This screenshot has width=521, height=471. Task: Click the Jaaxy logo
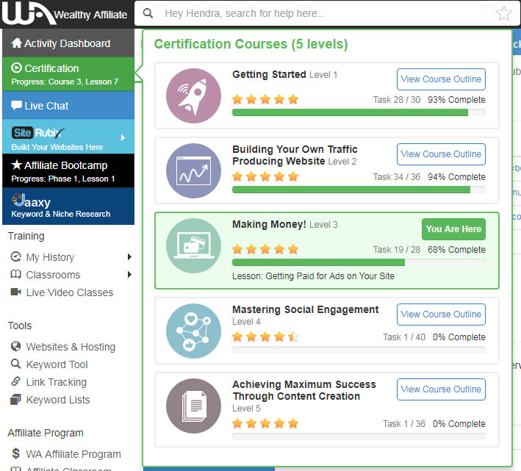32,201
